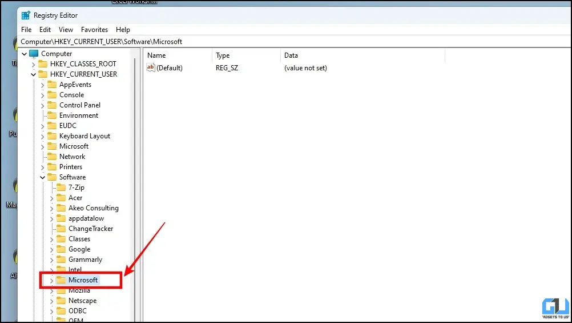The height and width of the screenshot is (323, 572).
Task: Click the Computer monitor icon in tree
Action: click(x=34, y=54)
